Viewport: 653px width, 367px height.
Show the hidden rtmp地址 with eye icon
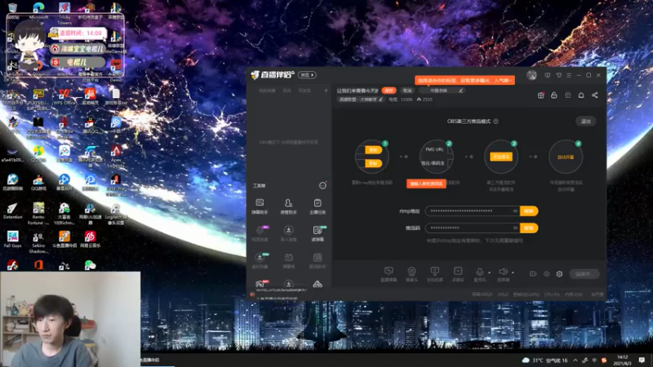[515, 211]
